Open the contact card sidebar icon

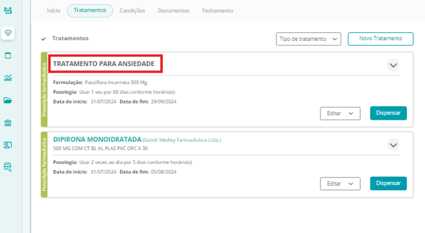tap(8, 145)
